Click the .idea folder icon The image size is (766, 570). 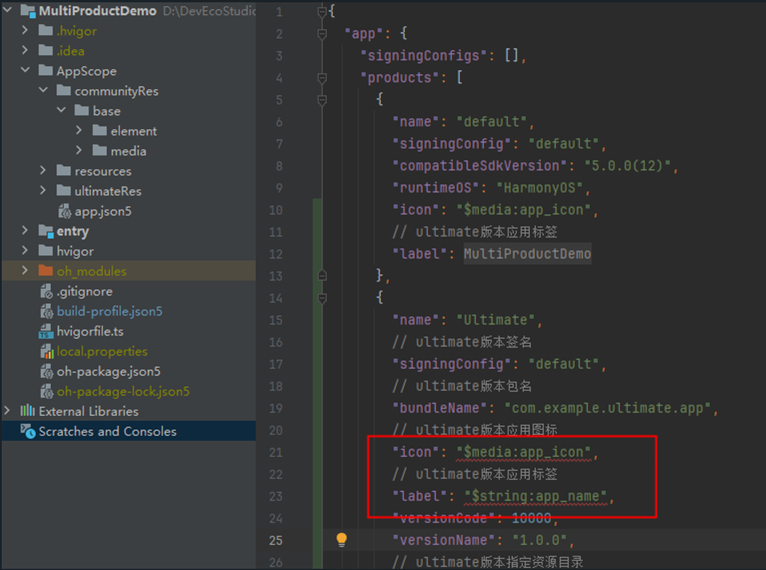coord(46,50)
